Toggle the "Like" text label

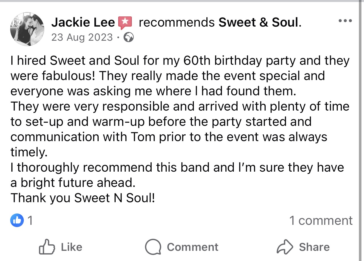click(71, 247)
